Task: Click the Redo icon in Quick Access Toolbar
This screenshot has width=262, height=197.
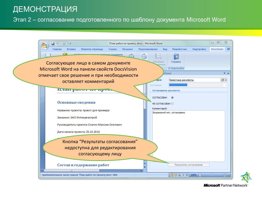Action: pyautogui.click(x=64, y=44)
